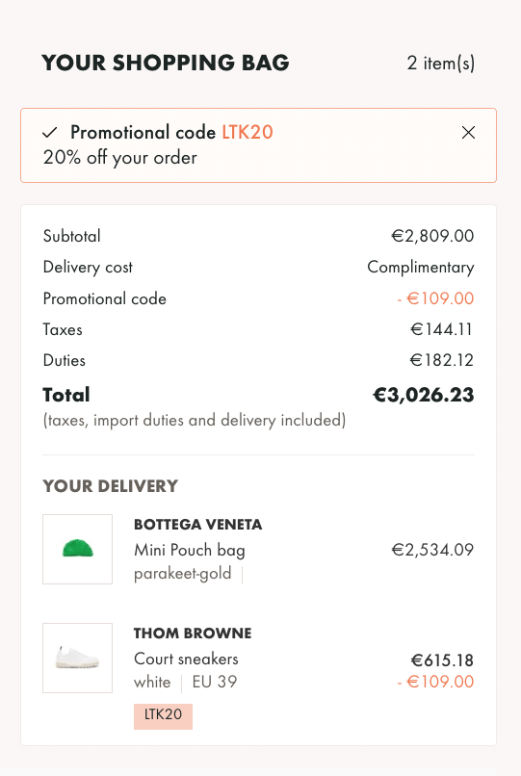The height and width of the screenshot is (776, 521).
Task: Open the Court sneakers product title
Action: [x=186, y=660]
